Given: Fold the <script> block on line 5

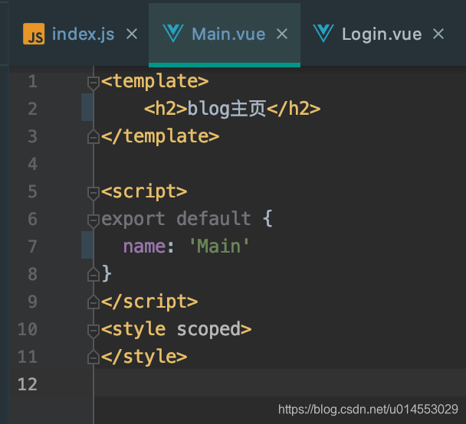Looking at the screenshot, I should 94,194.
